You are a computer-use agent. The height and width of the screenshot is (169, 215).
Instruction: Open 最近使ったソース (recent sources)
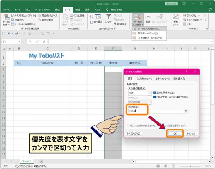[x=48, y=15]
